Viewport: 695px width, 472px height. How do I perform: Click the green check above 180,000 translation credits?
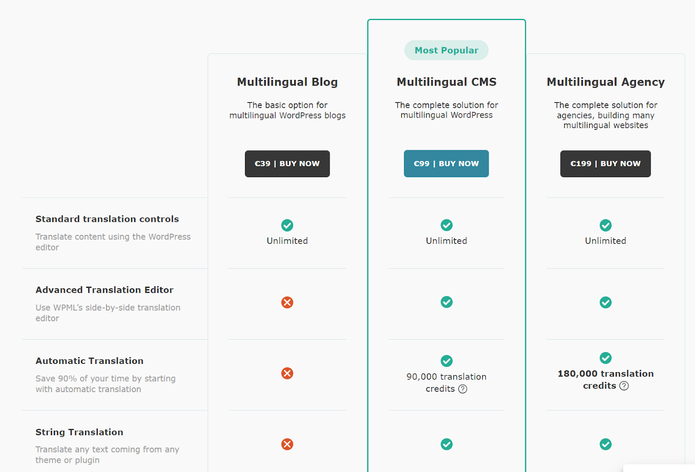pyautogui.click(x=606, y=358)
